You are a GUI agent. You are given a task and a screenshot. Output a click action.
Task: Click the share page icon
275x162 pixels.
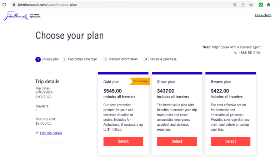pos(243,5)
